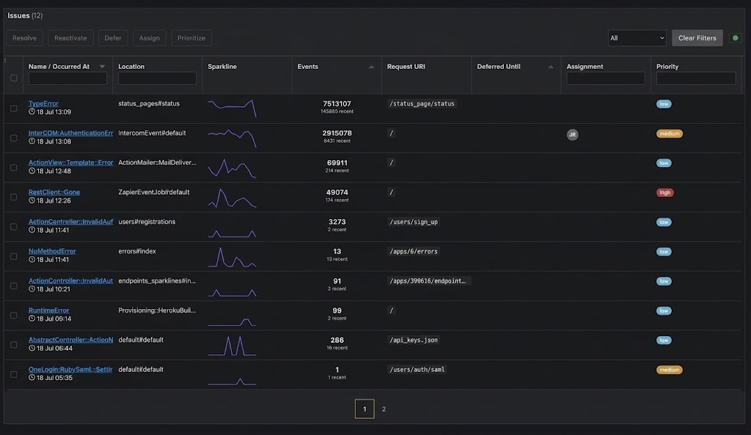751x435 pixels.
Task: Toggle the select-all issues checkbox
Action: pyautogui.click(x=13, y=78)
